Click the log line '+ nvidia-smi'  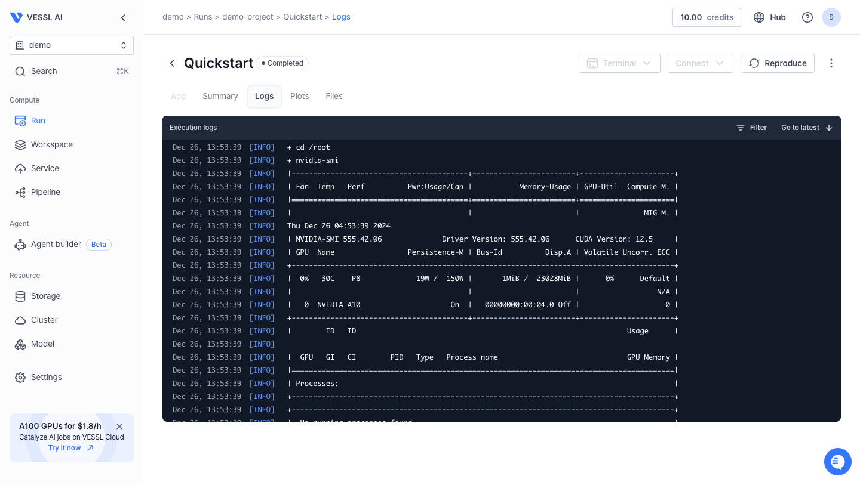[313, 160]
